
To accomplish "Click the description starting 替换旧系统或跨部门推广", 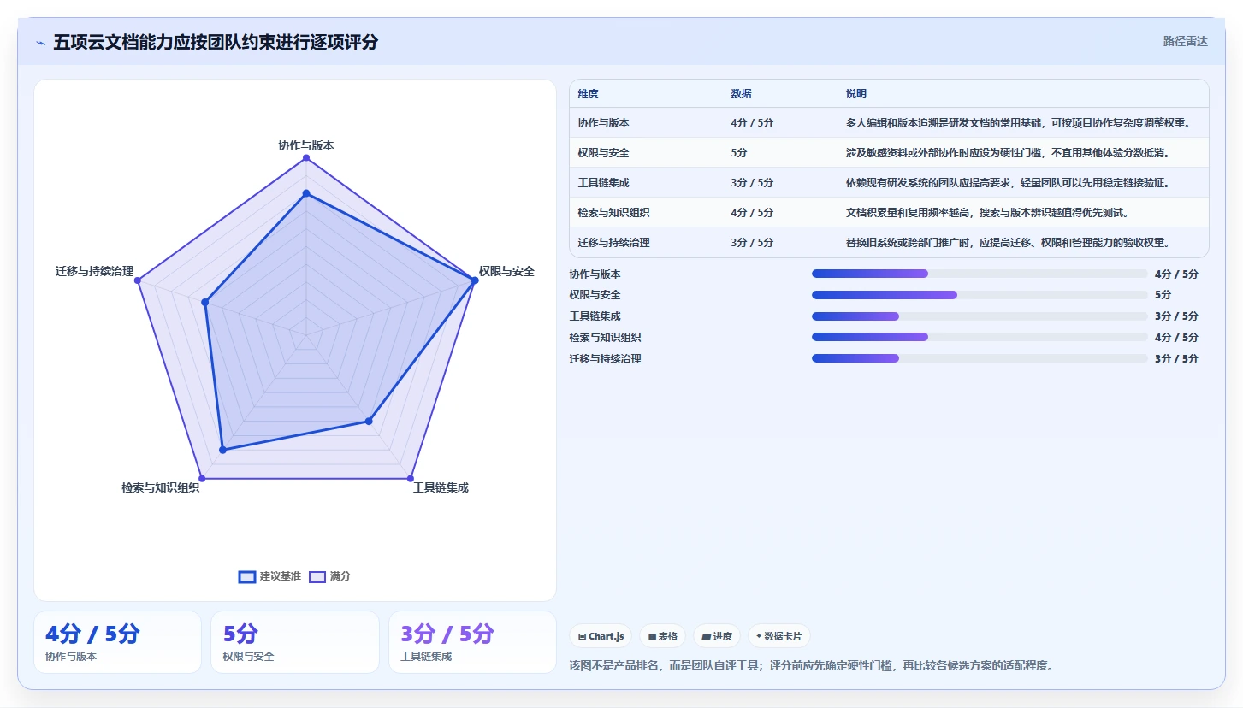I will coord(1008,243).
